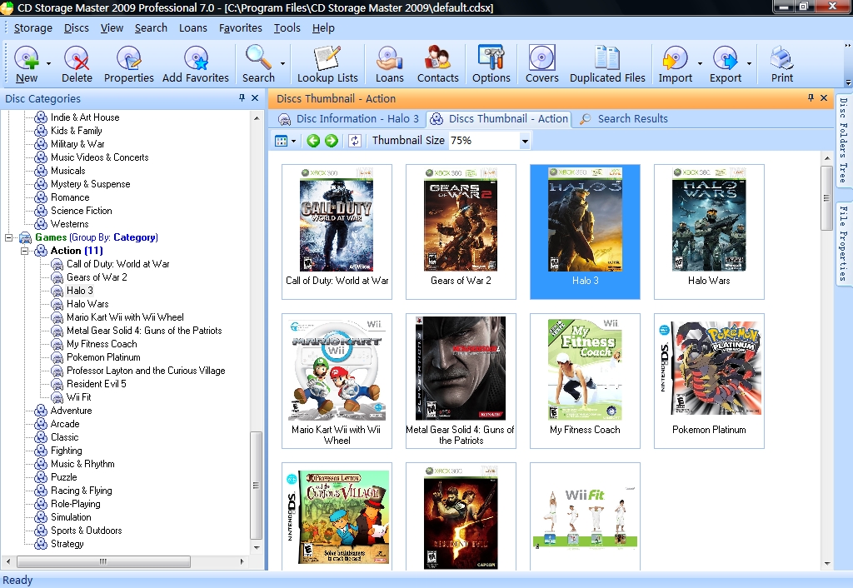Open Duplicated Files from the toolbar

click(607, 64)
